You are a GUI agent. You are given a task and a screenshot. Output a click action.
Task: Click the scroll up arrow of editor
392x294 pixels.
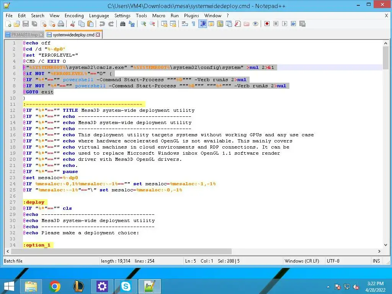pyautogui.click(x=385, y=43)
